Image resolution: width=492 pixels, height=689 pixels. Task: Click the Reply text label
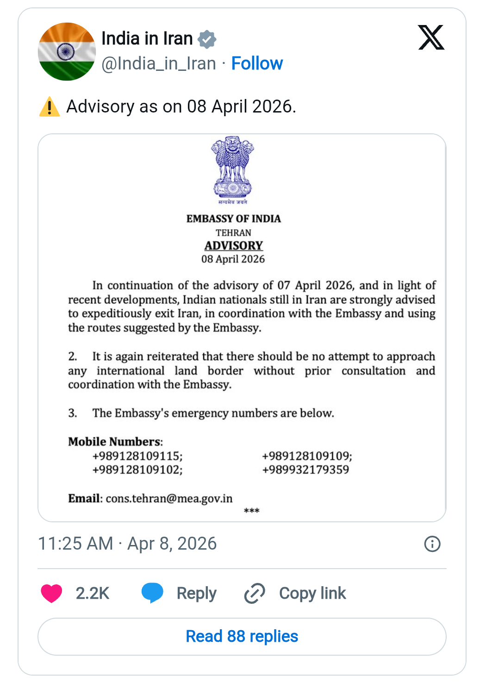(196, 593)
